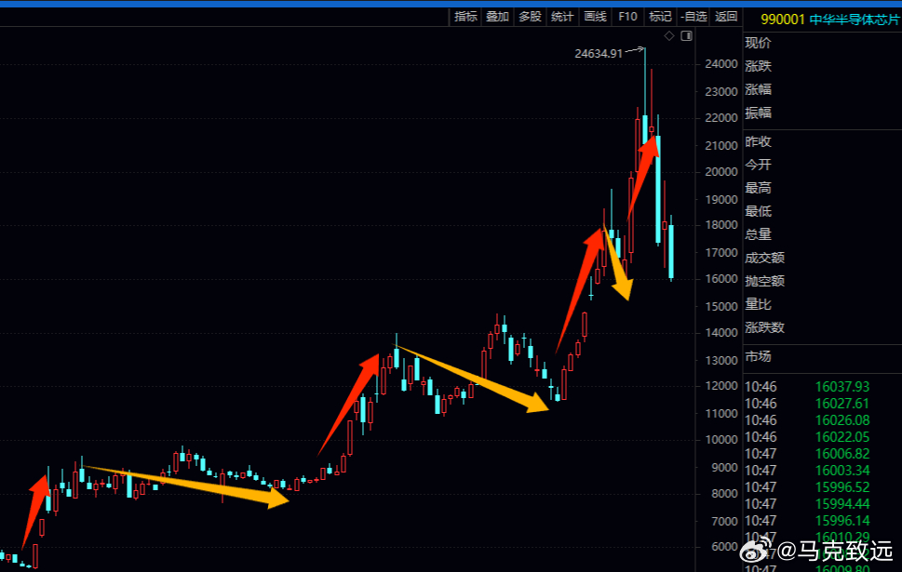
Task: Click the diamond icon above the chart
Action: [669, 35]
